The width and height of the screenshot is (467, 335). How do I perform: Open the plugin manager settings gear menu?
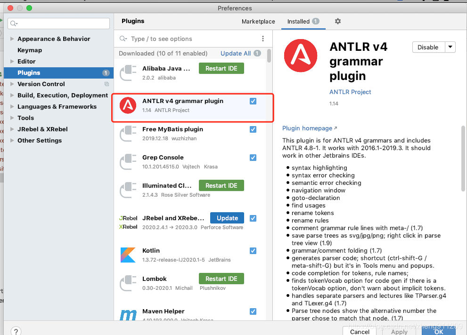[337, 21]
